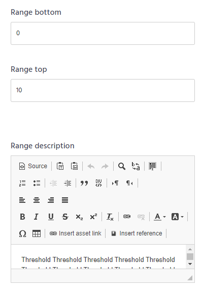Undo last edit in editor
Viewport: 202px width, 289px height.
point(91,167)
